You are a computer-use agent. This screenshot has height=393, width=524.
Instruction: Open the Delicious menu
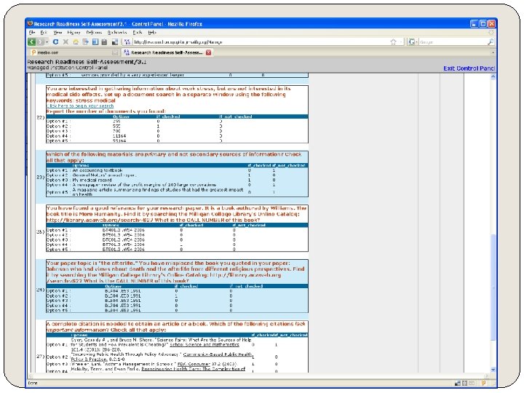click(94, 33)
